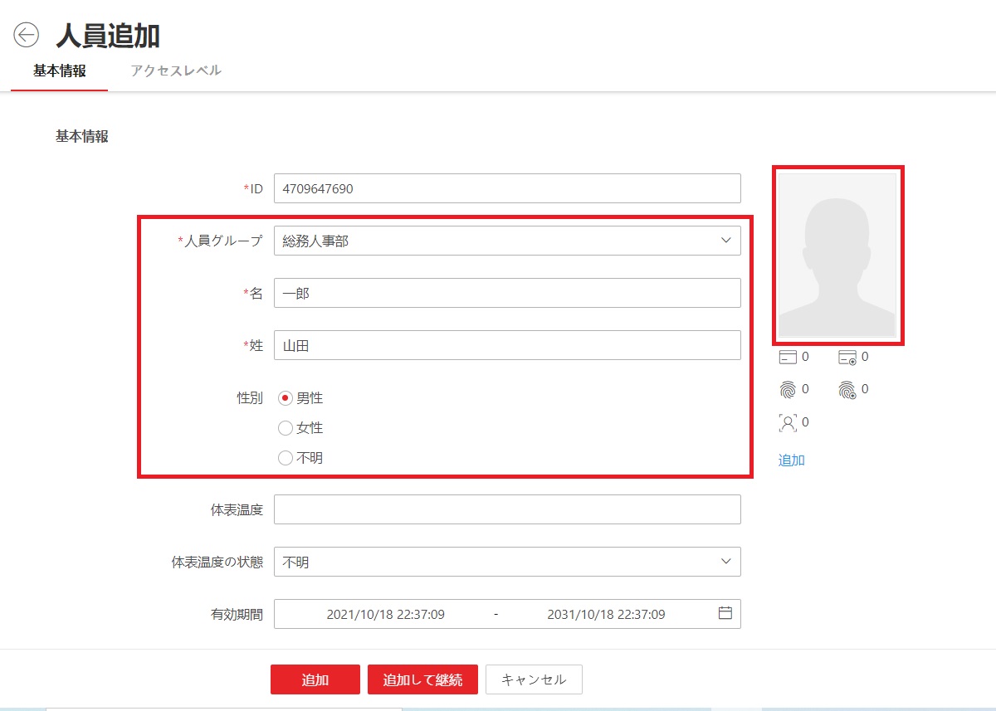
Task: Click the face recognition count icon
Action: 788,422
